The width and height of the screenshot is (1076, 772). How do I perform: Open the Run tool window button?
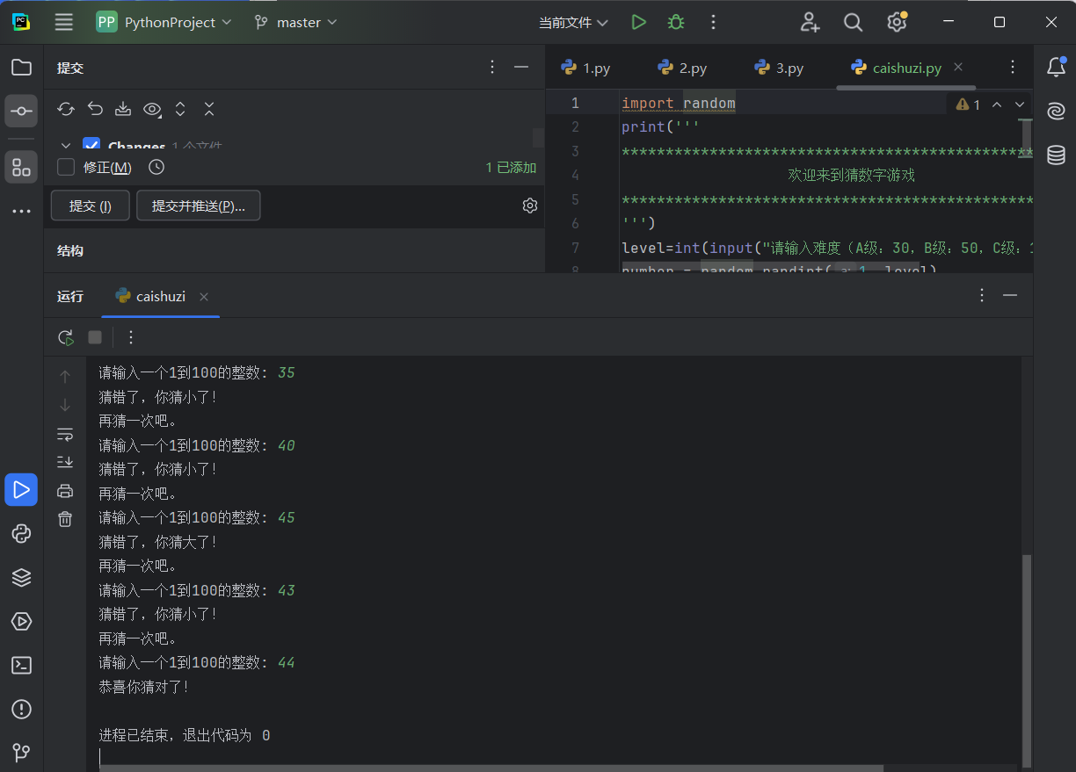(x=21, y=489)
